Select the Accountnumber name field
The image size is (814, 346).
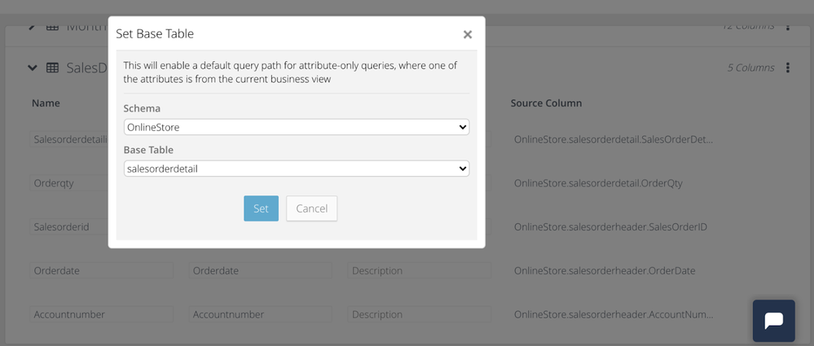[x=102, y=314]
